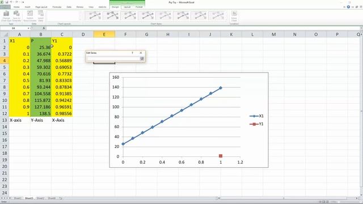Switch to the Sheet2 worksheet tab
Image resolution: width=363 pixels, height=204 pixels.
click(40, 198)
